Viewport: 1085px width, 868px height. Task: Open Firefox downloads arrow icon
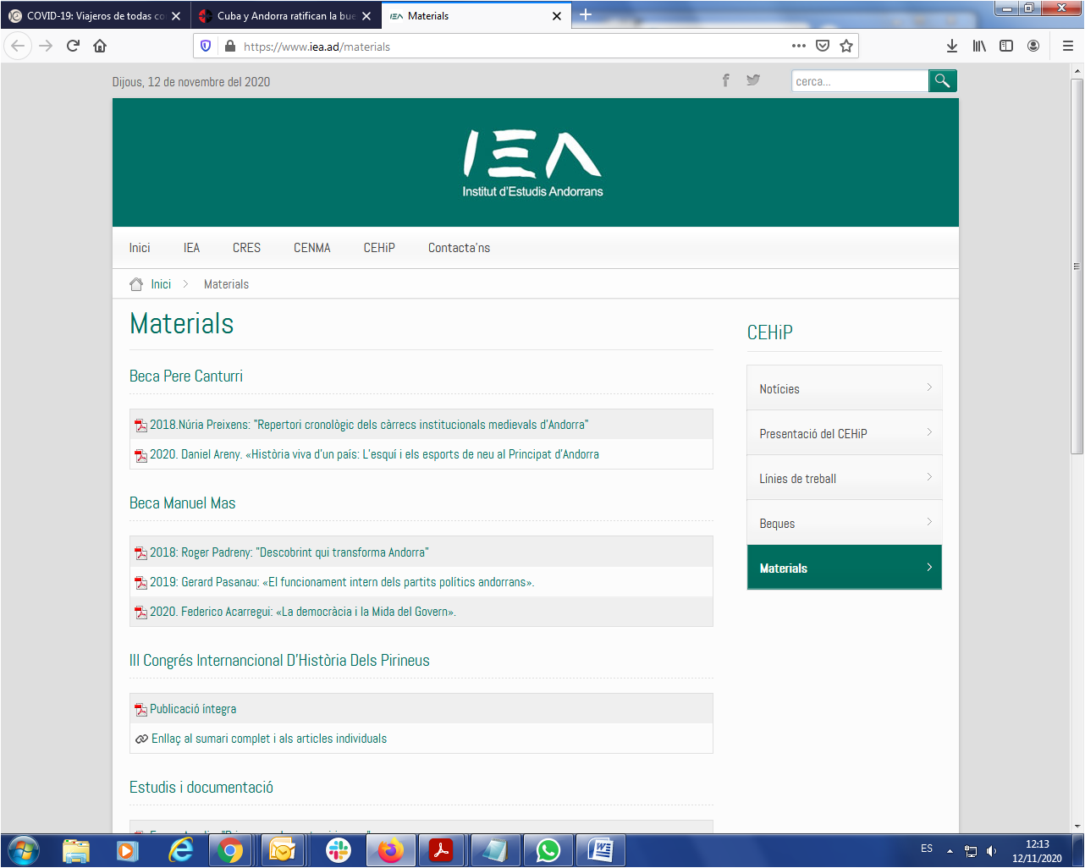(x=952, y=46)
